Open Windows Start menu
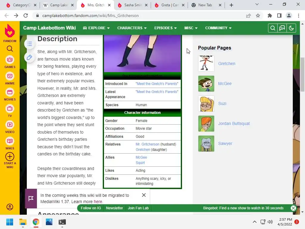The image size is (305, 229). [10, 222]
